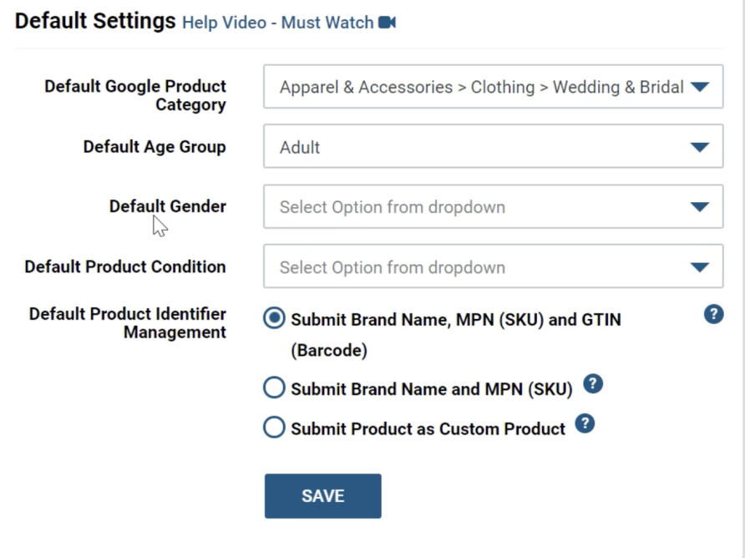Click the arrow on the Age Group dropdown
The height and width of the screenshot is (558, 745).
point(700,148)
